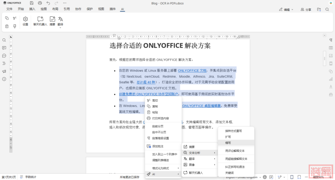This screenshot has height=180, width=335.
Task: Open the ONLYOFFICE 文档 hyperlink in document
Action: [x=192, y=71]
